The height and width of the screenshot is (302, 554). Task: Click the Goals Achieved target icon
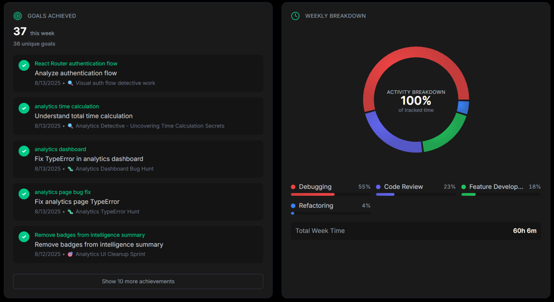tap(17, 16)
